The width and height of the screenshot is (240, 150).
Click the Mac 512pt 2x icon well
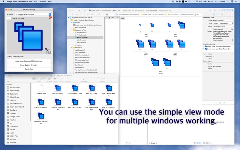(x=167, y=62)
